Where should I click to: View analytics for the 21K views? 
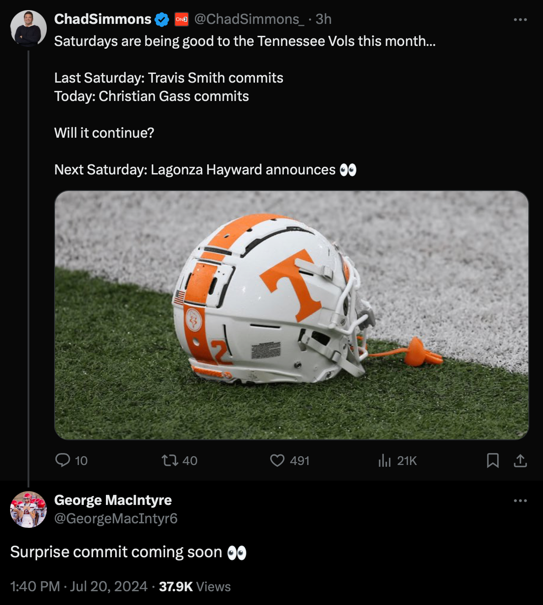pyautogui.click(x=385, y=460)
